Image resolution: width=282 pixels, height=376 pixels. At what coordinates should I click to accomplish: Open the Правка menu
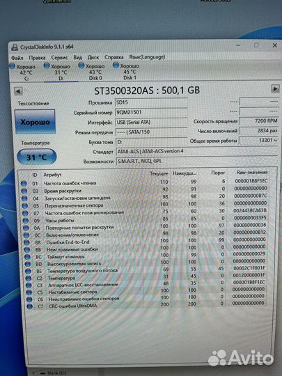tap(37, 58)
